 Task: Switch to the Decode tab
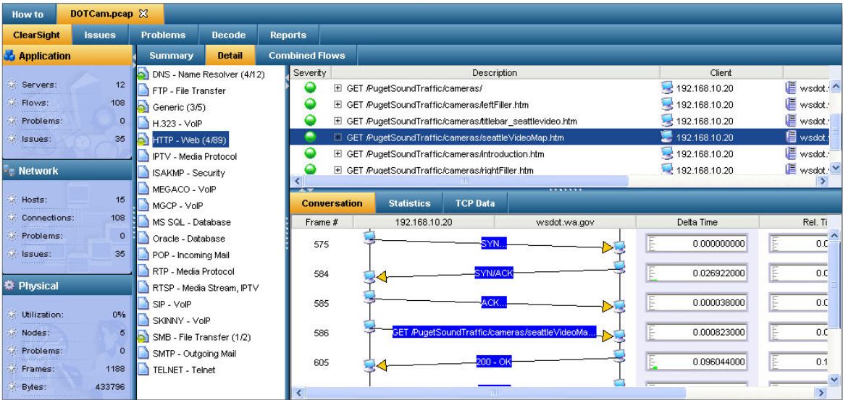click(x=228, y=35)
